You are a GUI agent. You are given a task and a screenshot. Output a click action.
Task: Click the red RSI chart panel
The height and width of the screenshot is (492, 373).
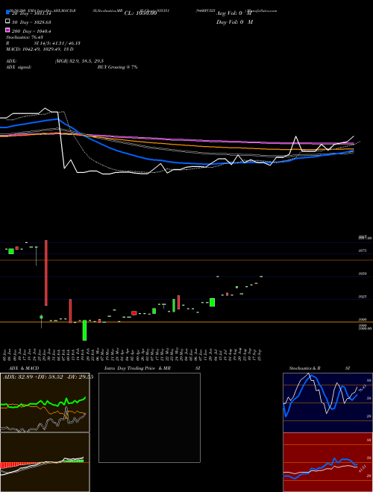click(327, 462)
